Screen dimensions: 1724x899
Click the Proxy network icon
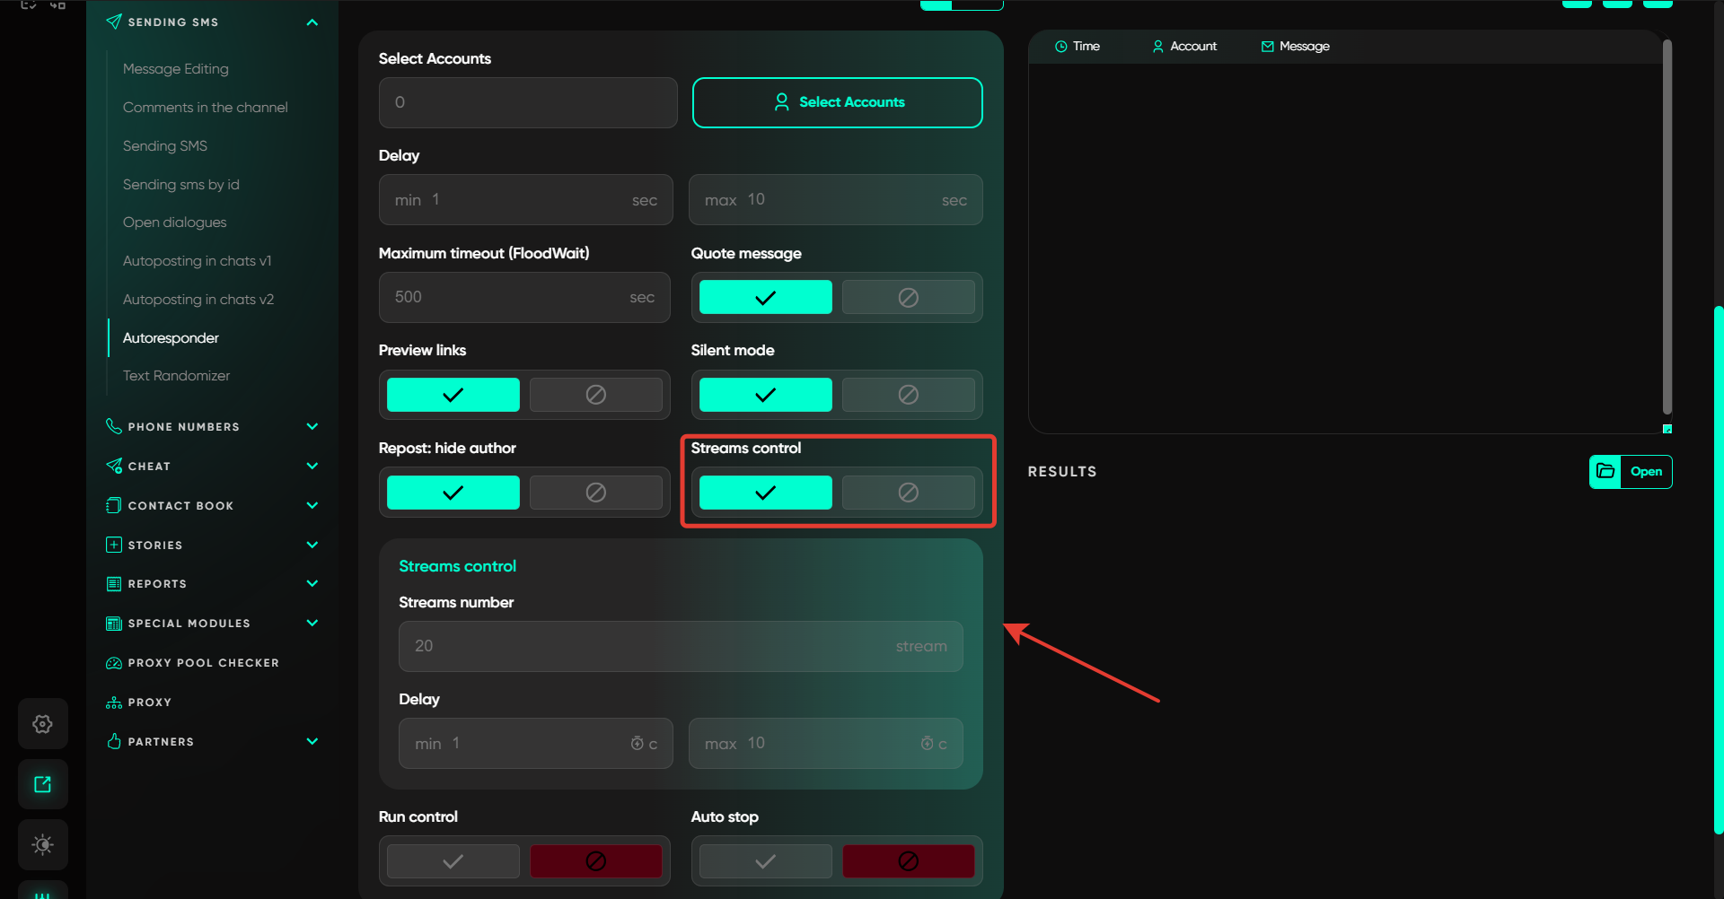(114, 703)
